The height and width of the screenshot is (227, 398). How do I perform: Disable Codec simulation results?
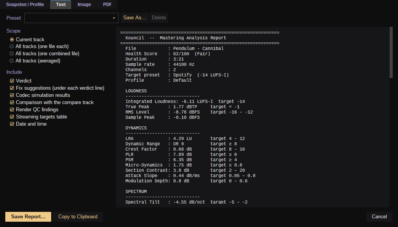[12, 95]
